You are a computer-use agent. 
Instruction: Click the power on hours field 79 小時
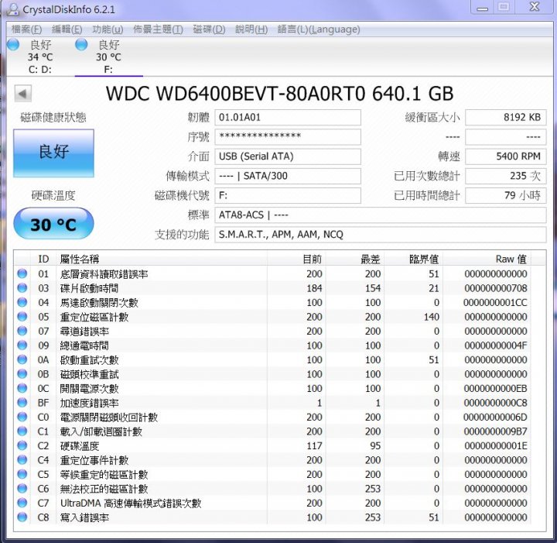(x=506, y=195)
